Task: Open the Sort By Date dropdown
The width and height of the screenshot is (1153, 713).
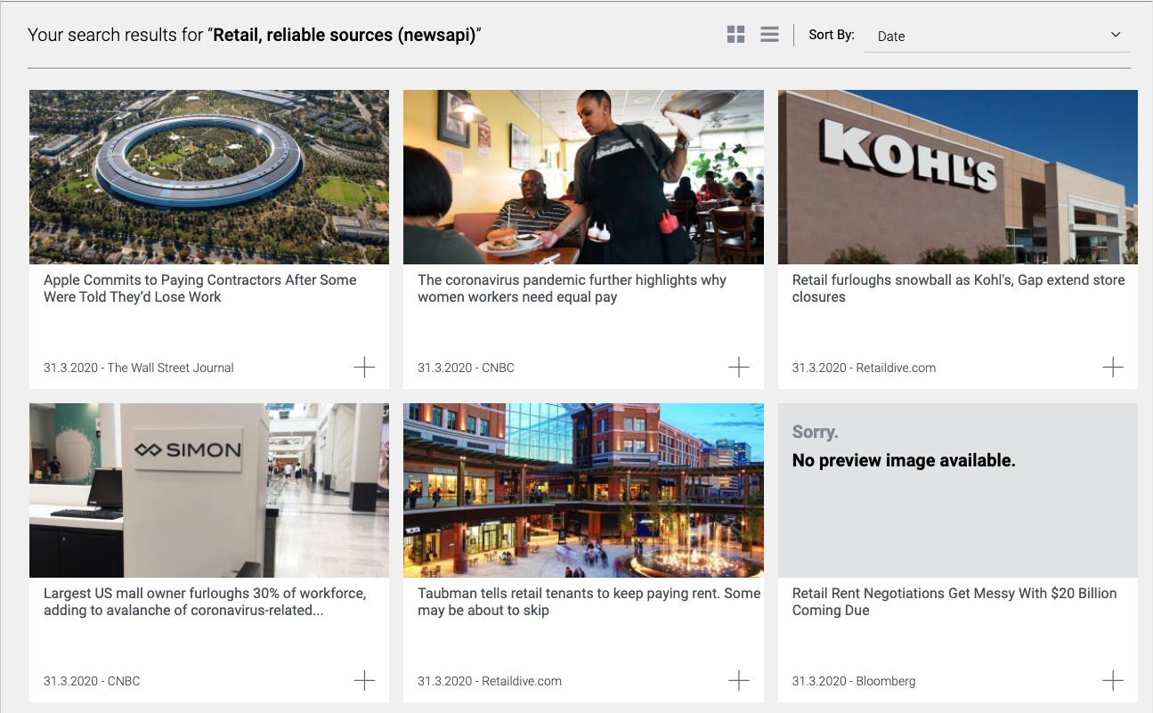Action: tap(997, 36)
